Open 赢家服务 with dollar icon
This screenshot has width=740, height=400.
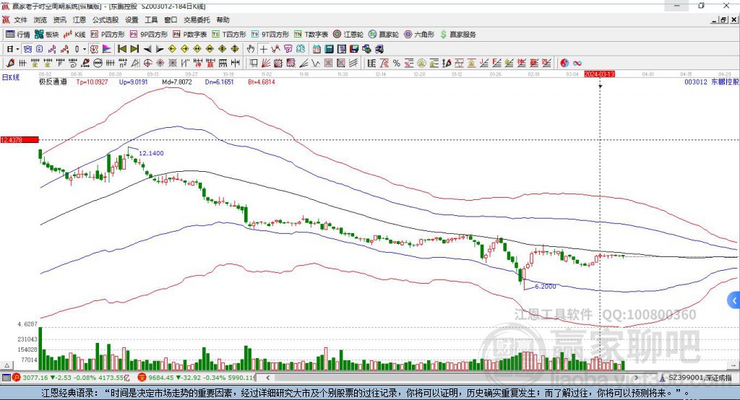click(457, 35)
